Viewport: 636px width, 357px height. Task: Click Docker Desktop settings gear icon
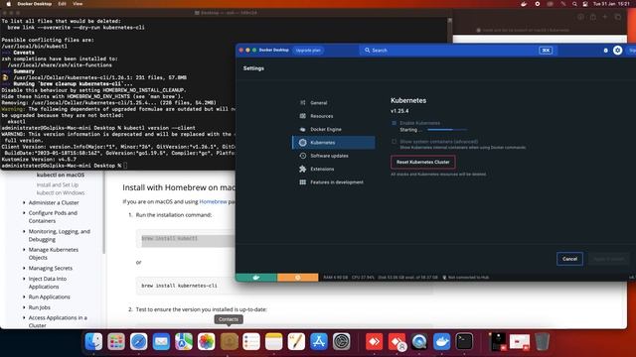point(617,51)
